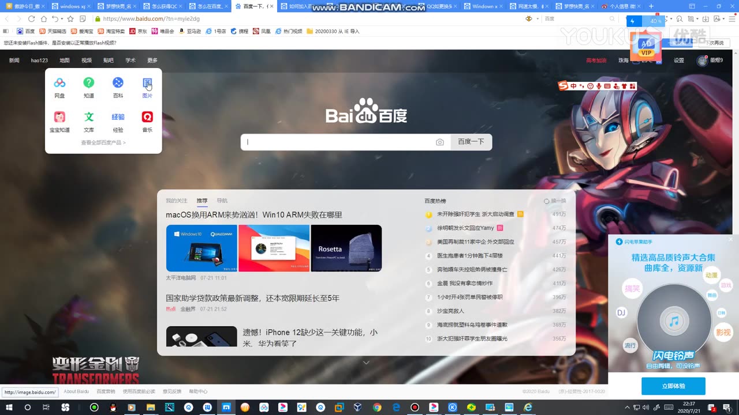Open hot search 美国再制裁11家中企
The width and height of the screenshot is (739, 415).
click(476, 242)
